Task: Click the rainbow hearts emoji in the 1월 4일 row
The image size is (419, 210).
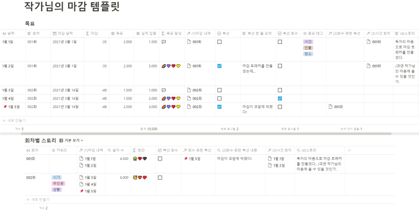Action: click(171, 99)
